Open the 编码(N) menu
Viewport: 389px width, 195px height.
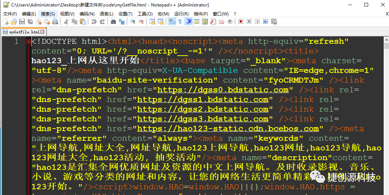point(87,14)
